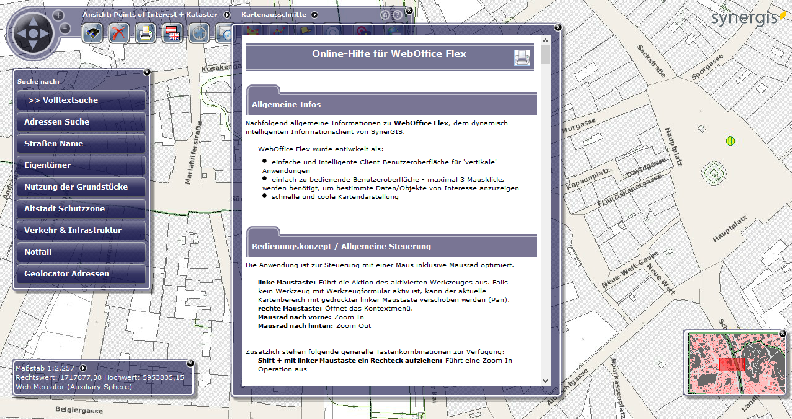
Task: Click the Eigentümer button
Action: click(x=81, y=165)
